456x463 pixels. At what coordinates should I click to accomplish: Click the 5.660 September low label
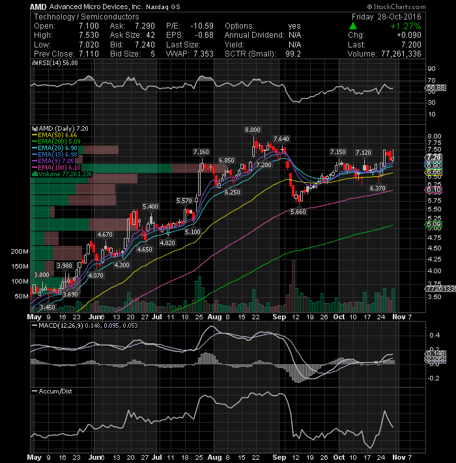point(298,212)
